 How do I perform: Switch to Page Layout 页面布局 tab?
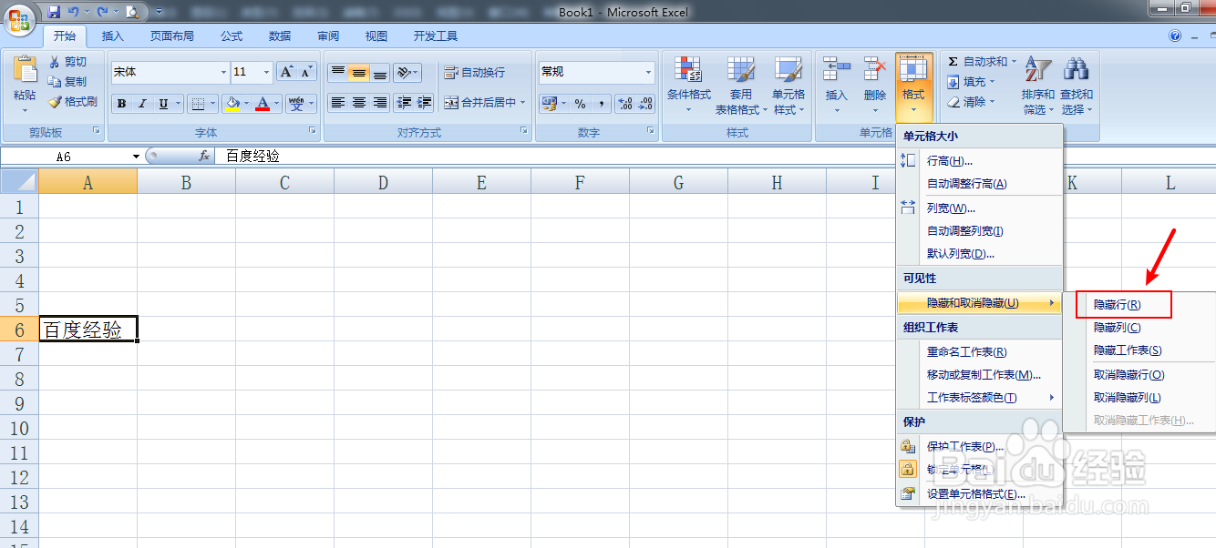pyautogui.click(x=172, y=36)
